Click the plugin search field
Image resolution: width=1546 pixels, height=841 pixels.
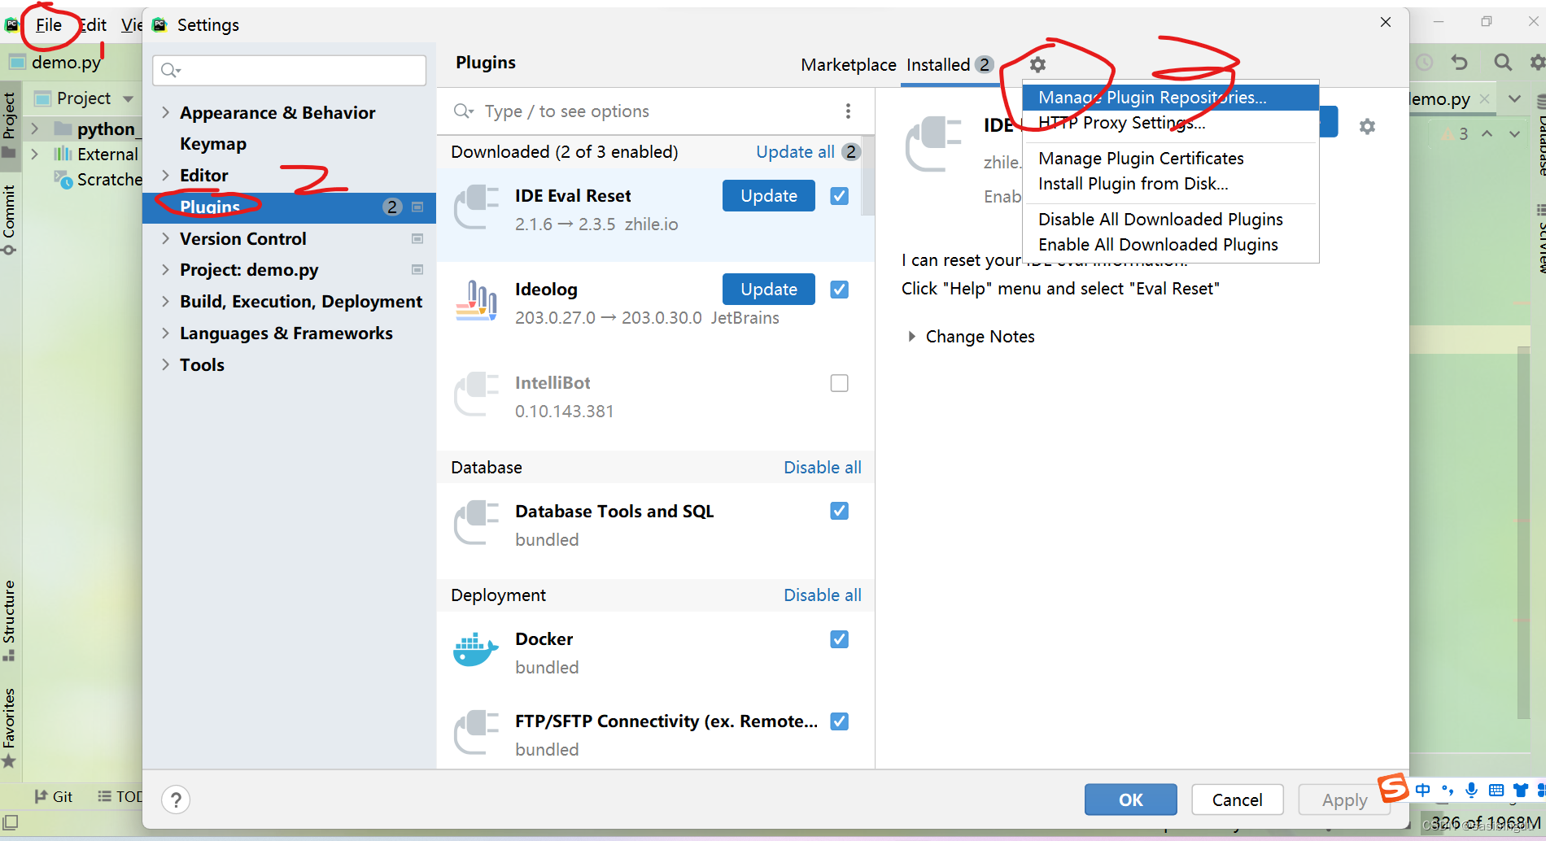(x=643, y=111)
